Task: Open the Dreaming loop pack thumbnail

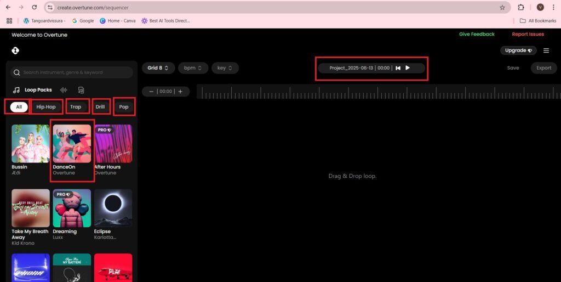Action: click(x=72, y=208)
